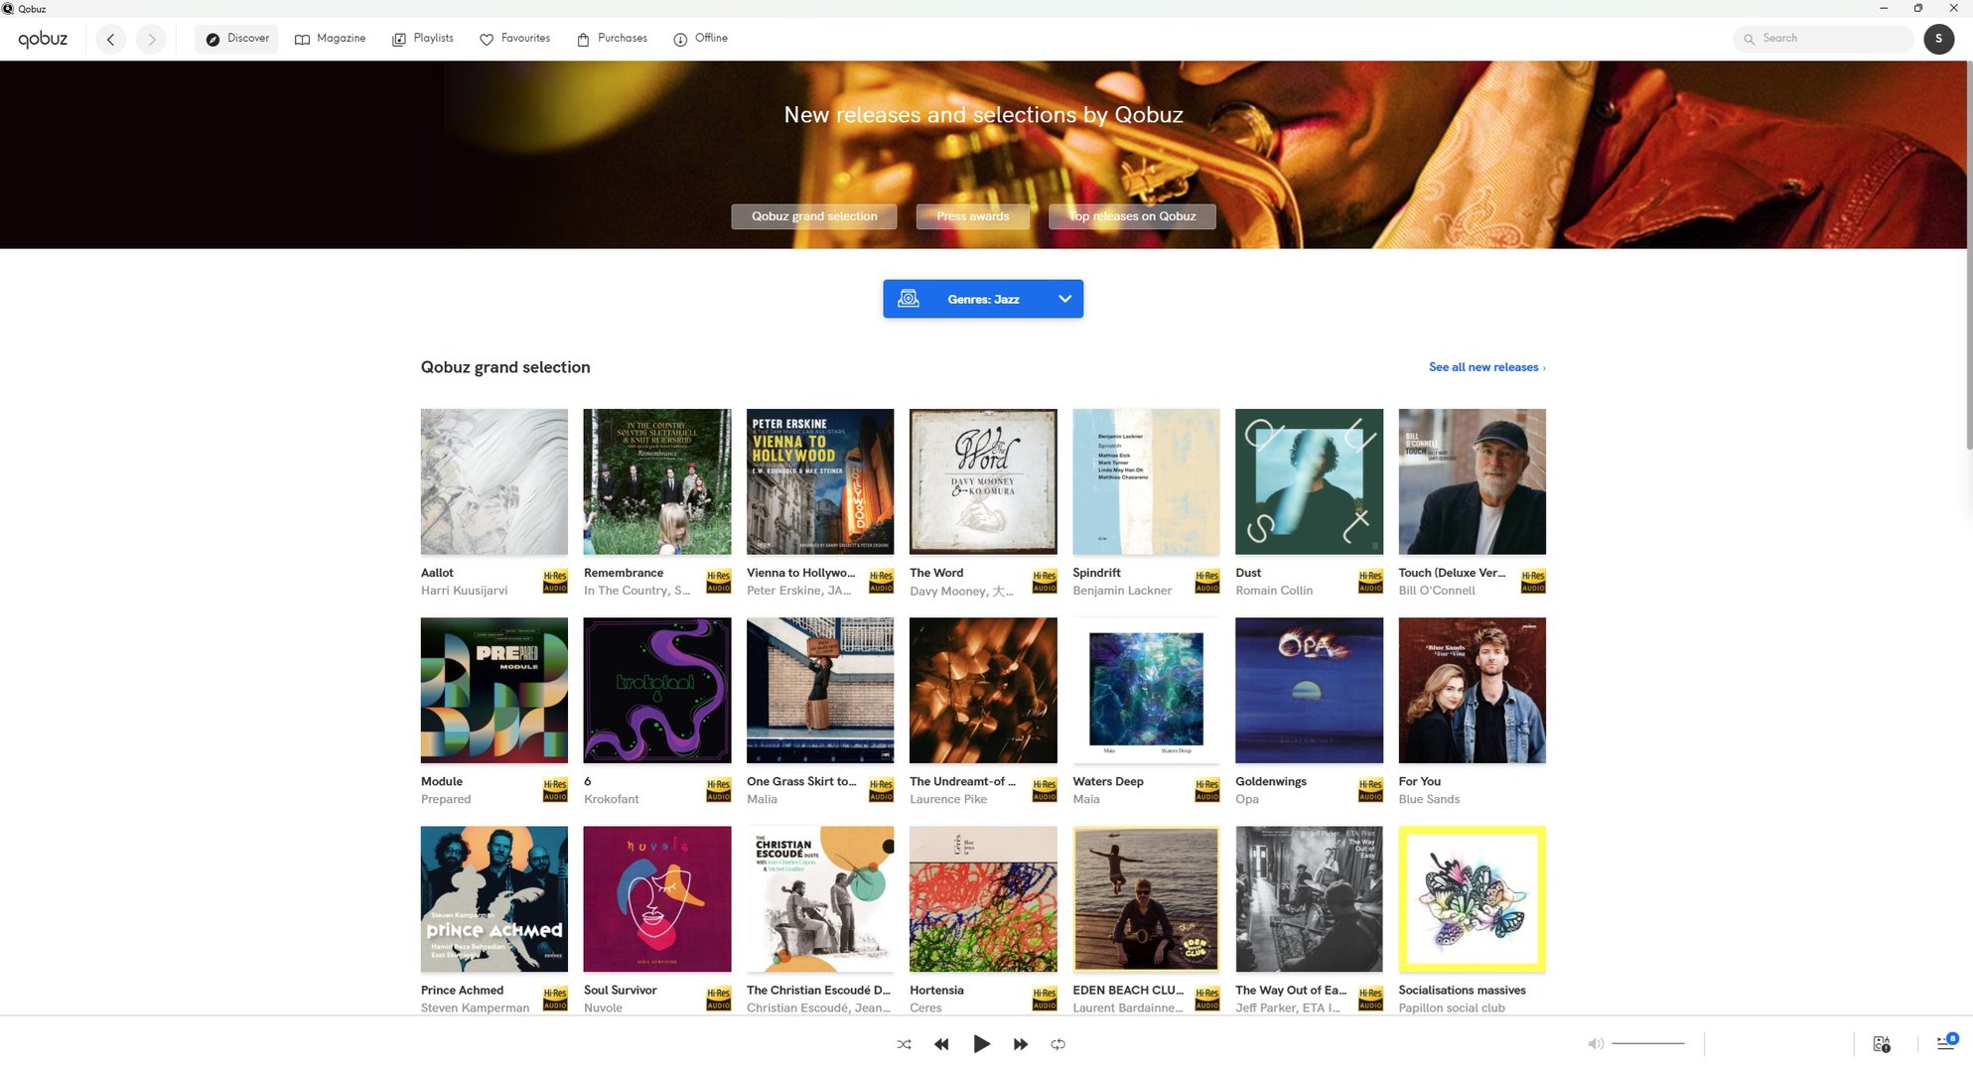Open the Purchases tab

pyautogui.click(x=612, y=39)
